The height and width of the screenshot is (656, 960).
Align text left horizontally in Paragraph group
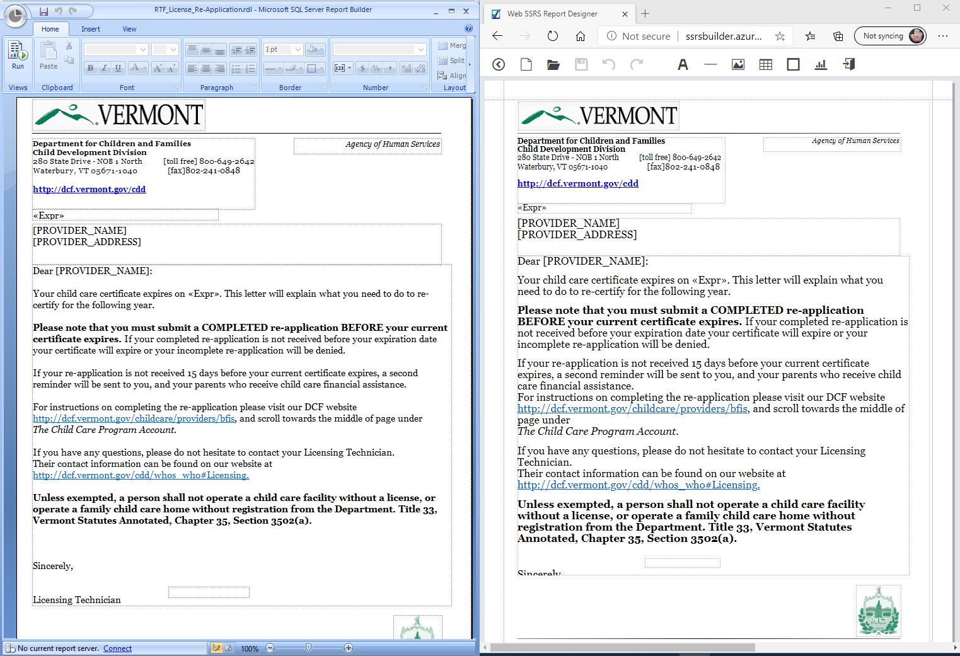(192, 68)
